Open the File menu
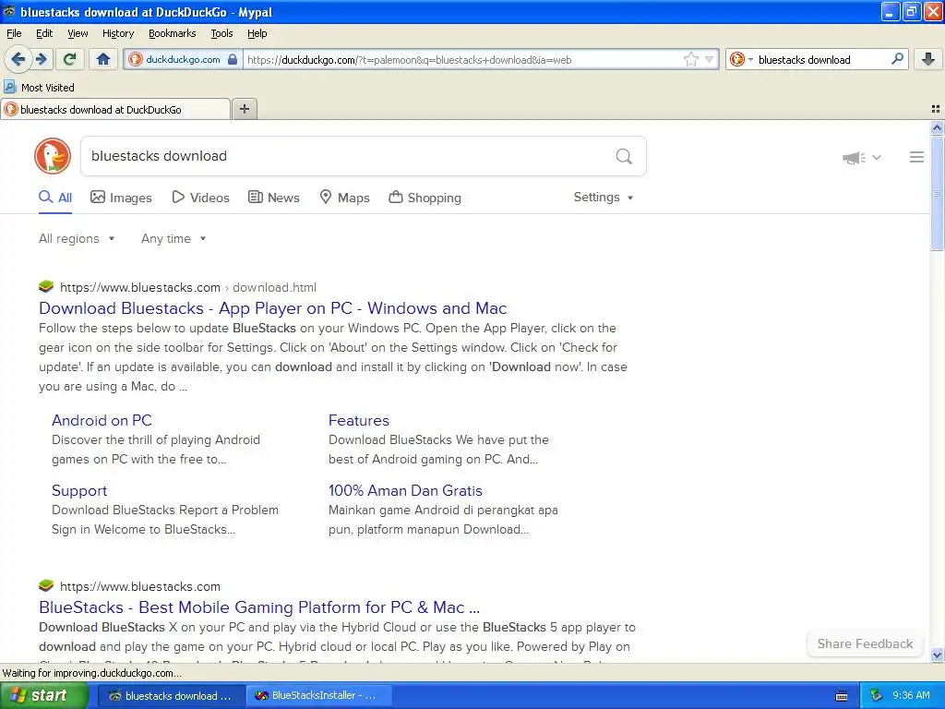The height and width of the screenshot is (709, 945). coord(14,33)
